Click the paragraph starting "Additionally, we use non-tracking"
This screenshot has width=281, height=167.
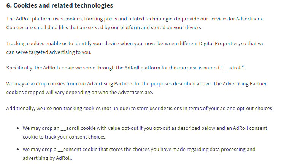point(139,108)
